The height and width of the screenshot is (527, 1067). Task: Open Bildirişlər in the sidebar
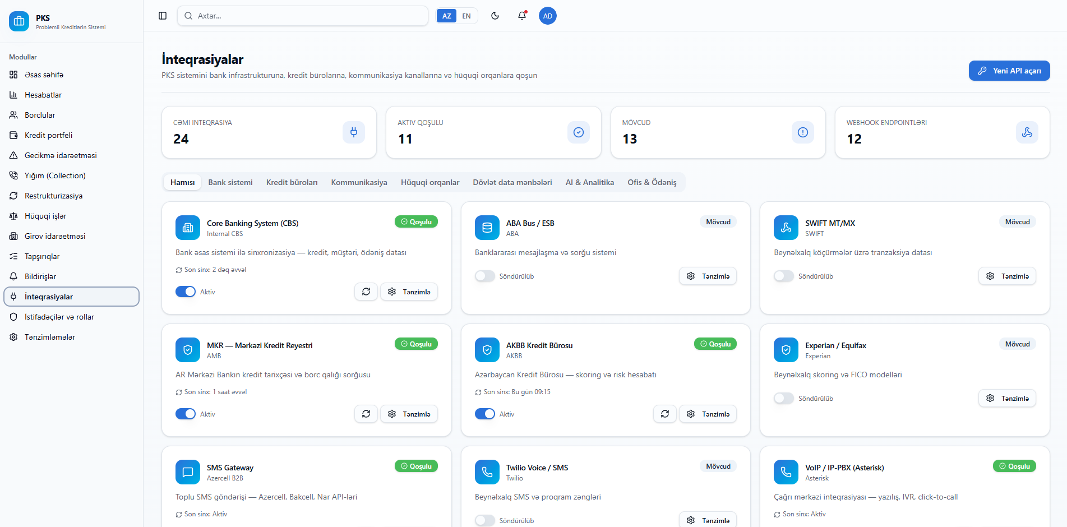point(71,276)
